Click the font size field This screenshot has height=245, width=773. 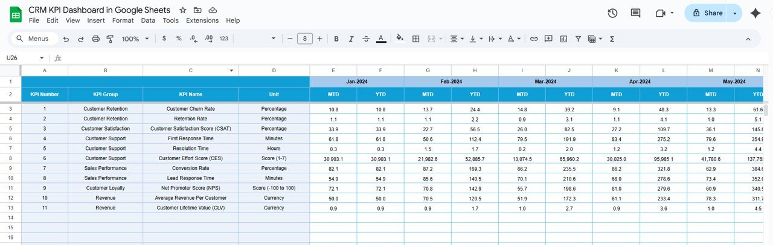(x=304, y=39)
